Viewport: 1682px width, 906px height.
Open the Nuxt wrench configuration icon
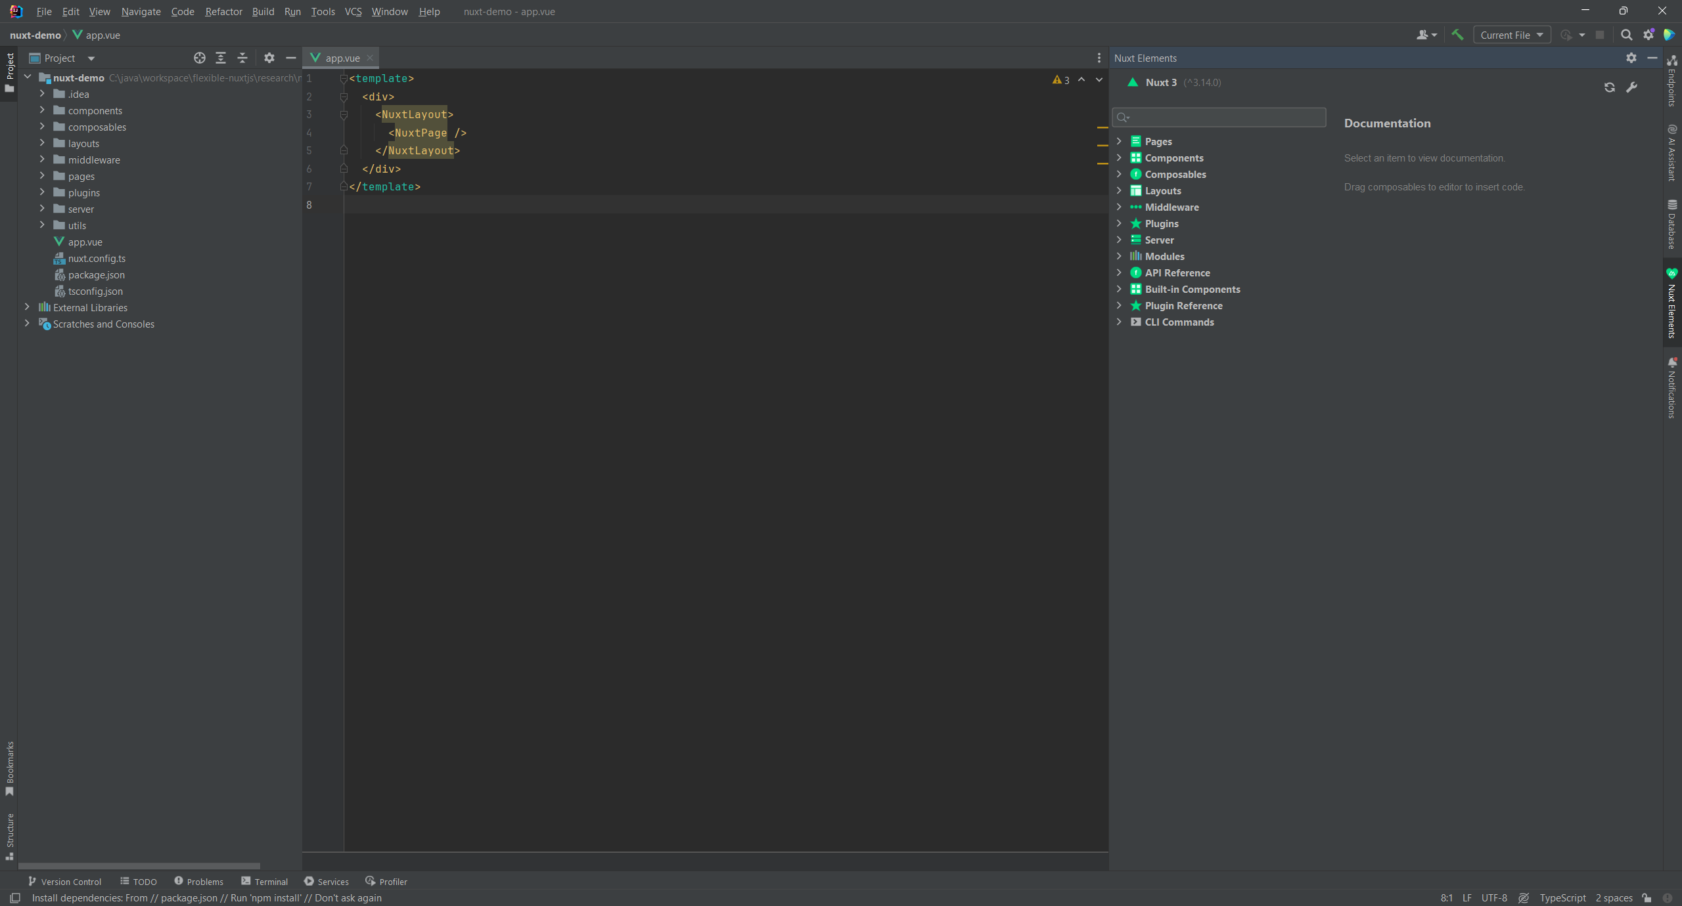1631,87
